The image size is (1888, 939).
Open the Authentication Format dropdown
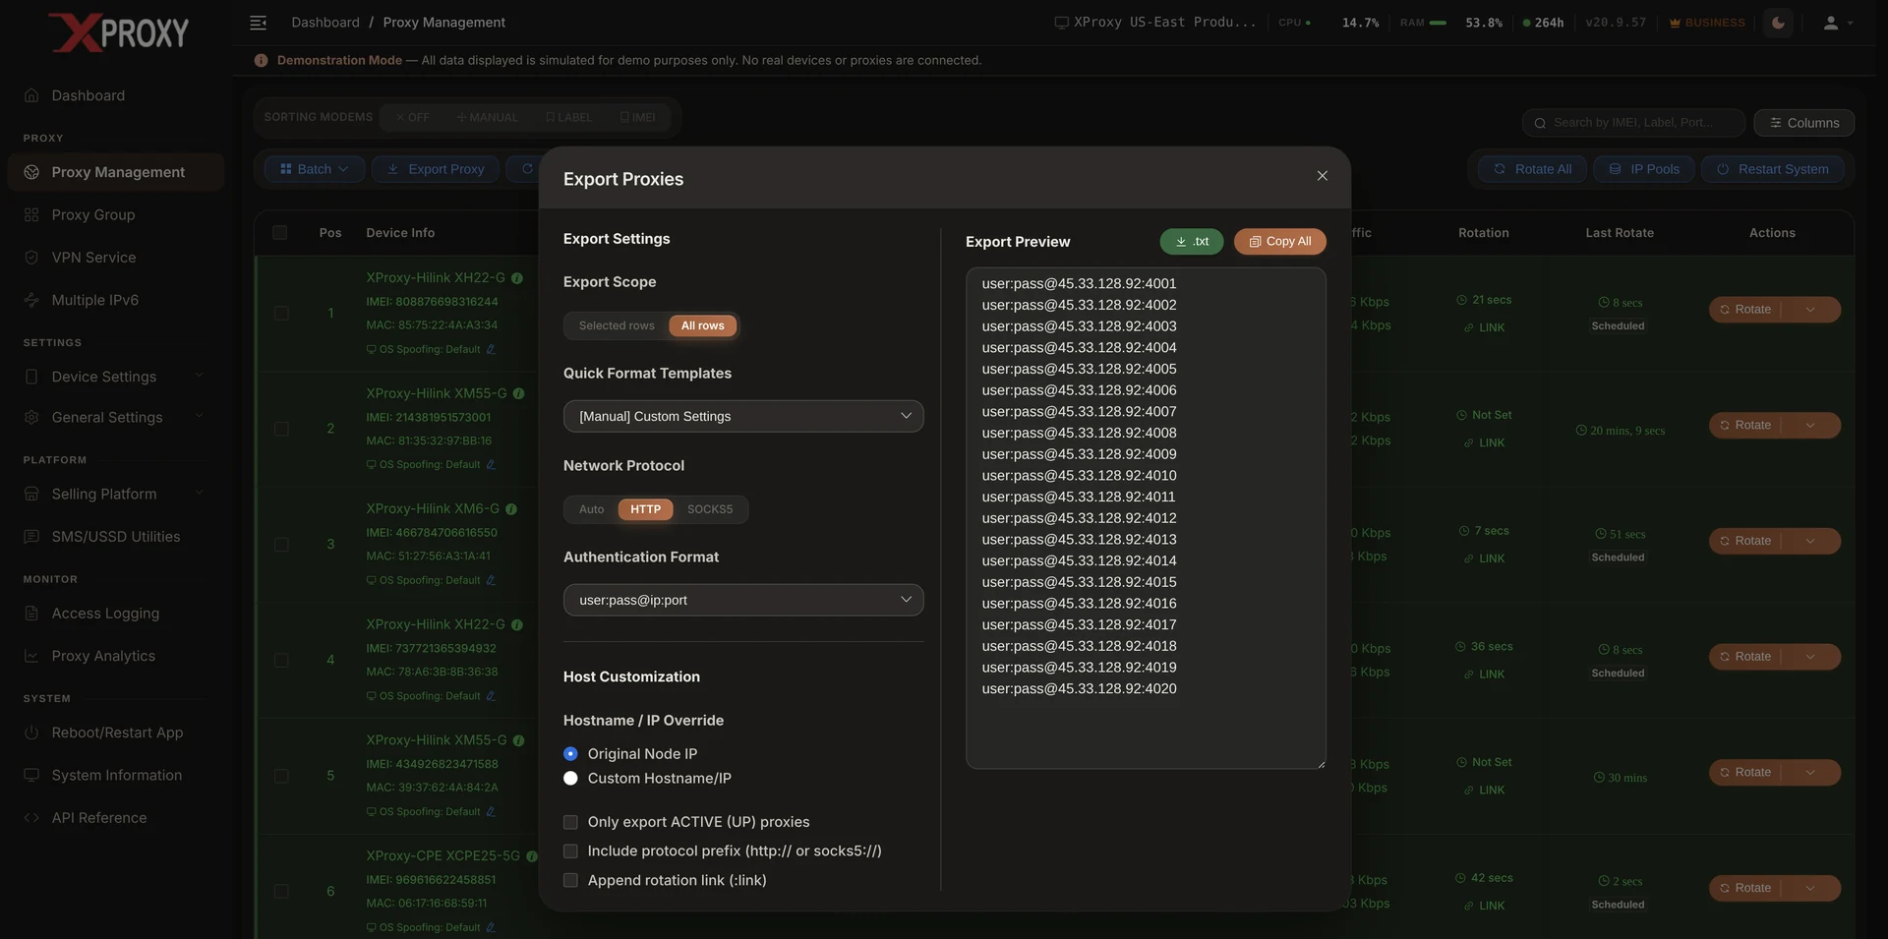[743, 600]
